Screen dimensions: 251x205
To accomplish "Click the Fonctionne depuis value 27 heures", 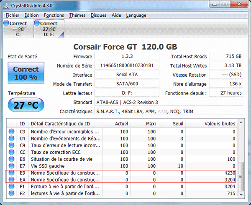I will pyautogui.click(x=226, y=93).
